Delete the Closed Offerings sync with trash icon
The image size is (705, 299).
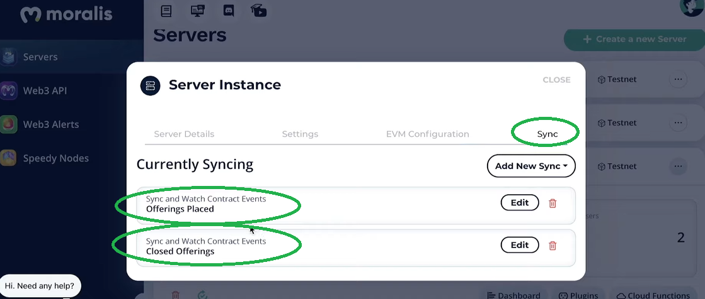(553, 245)
